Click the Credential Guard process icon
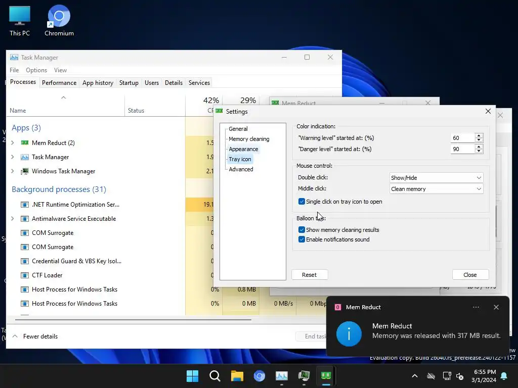518x388 pixels. [25, 261]
